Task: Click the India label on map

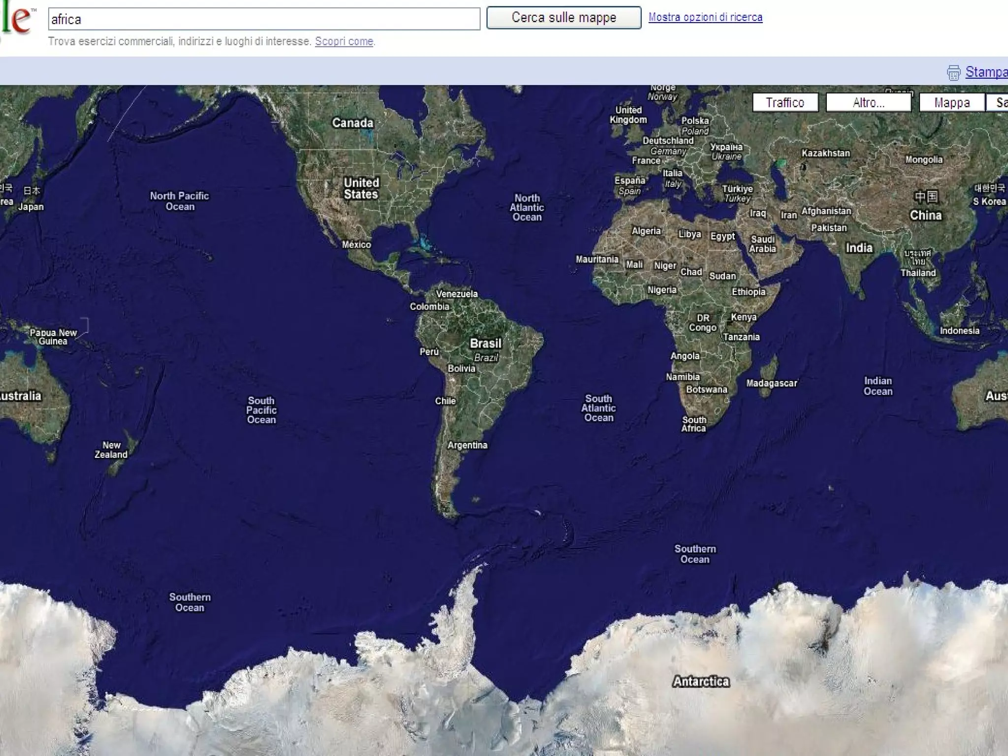Action: pyautogui.click(x=859, y=248)
